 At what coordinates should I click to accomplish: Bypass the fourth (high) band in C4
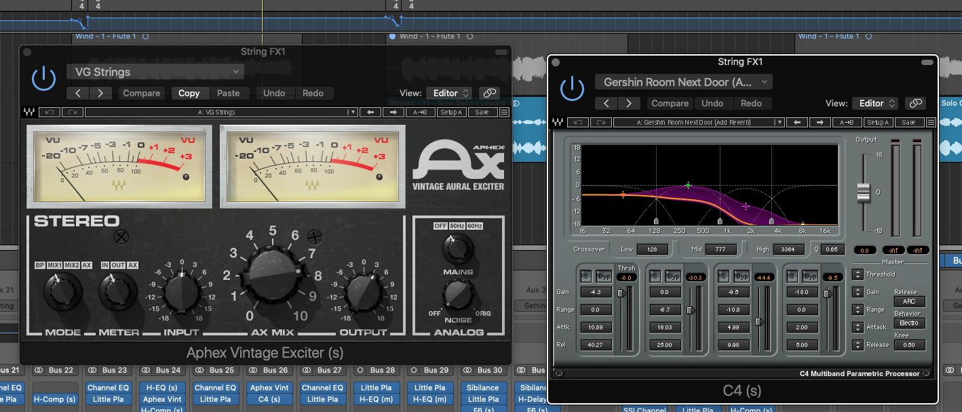coord(811,276)
